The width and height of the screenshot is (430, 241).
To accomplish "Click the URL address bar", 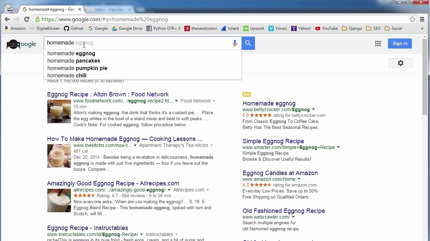I will 222,19.
